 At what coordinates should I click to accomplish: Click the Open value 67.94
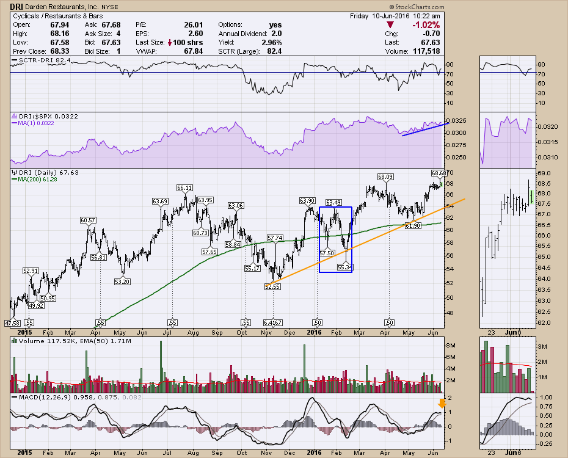click(59, 24)
